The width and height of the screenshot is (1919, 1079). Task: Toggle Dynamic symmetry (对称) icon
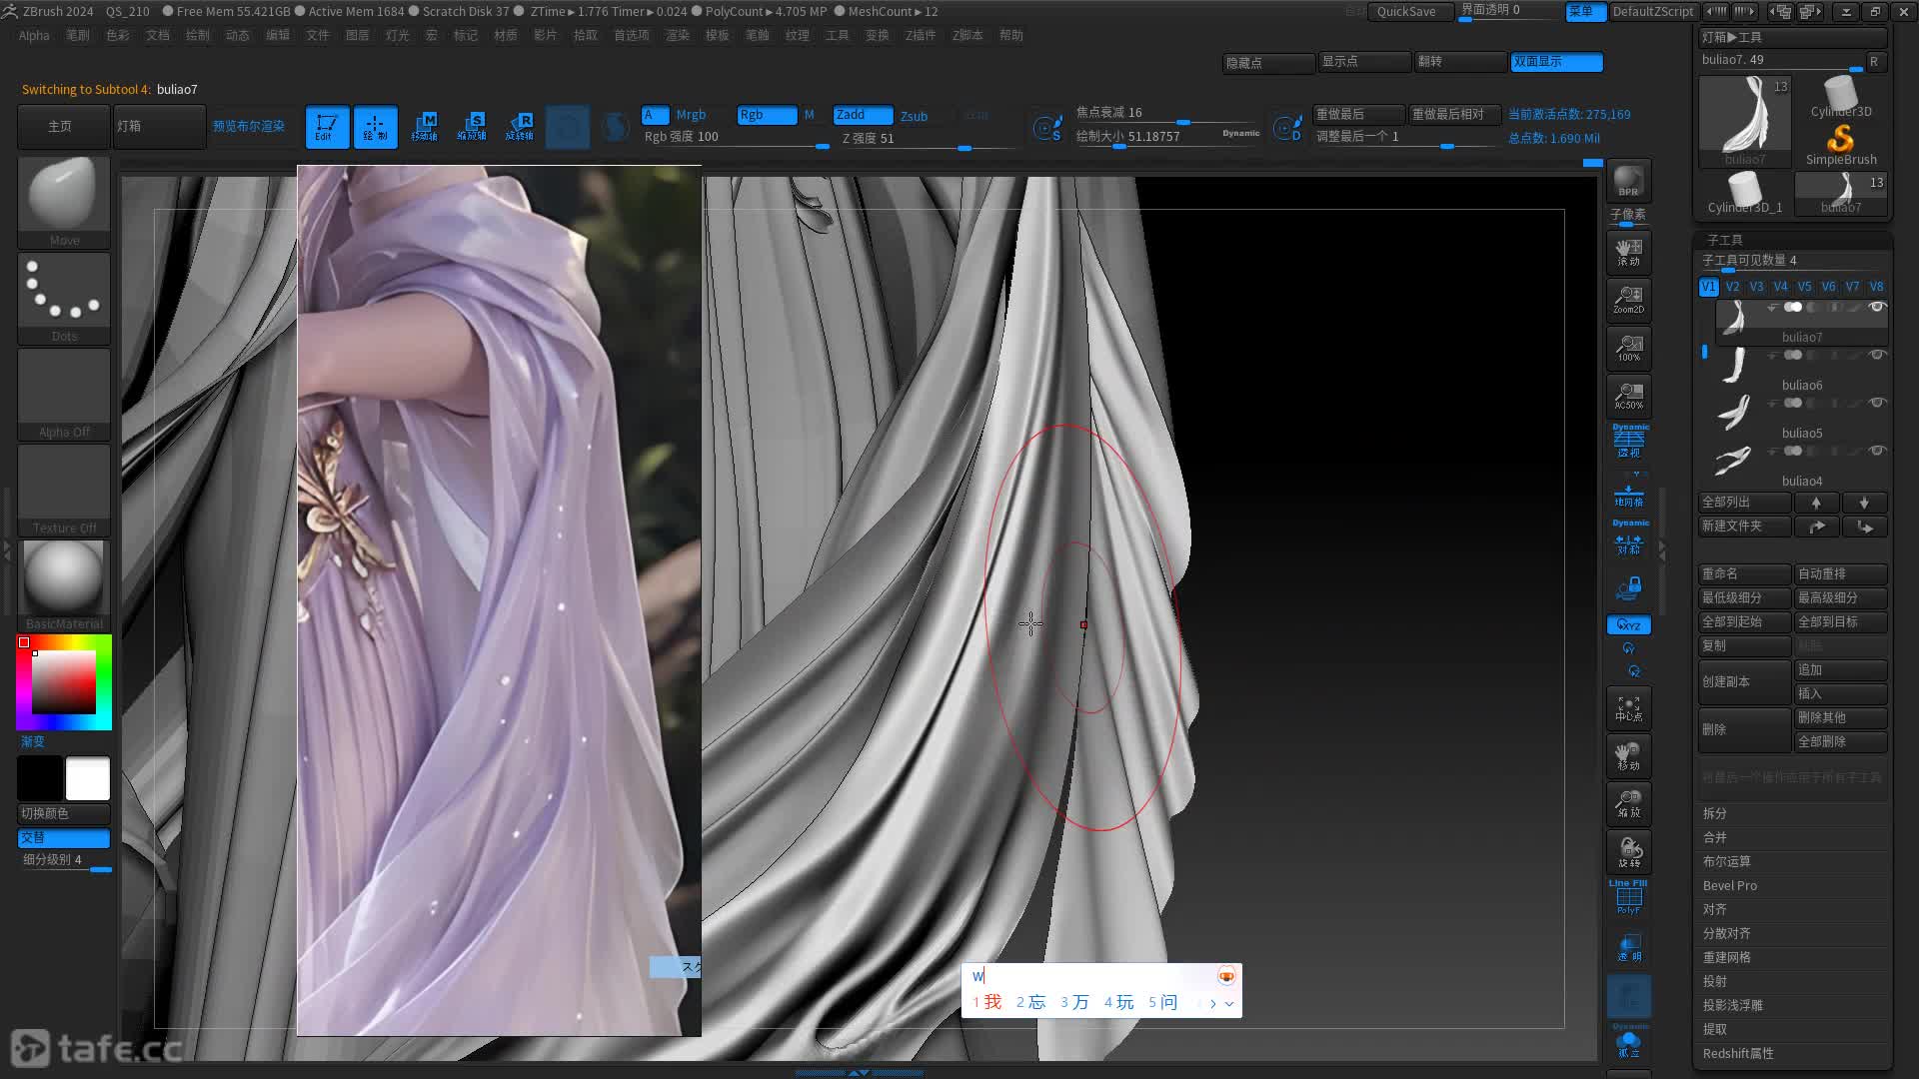1628,539
